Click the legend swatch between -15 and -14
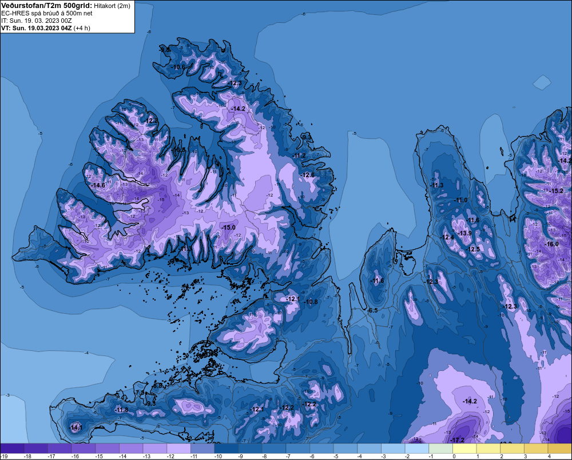This screenshot has height=460, width=572. pyautogui.click(x=108, y=449)
